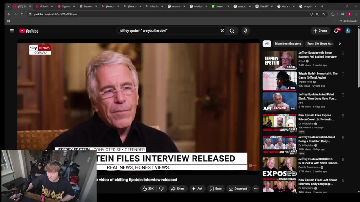Download the video
The width and height of the screenshot is (360, 202).
(x=238, y=189)
